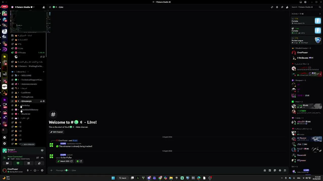Open the Discord inbox icon

point(301,2)
